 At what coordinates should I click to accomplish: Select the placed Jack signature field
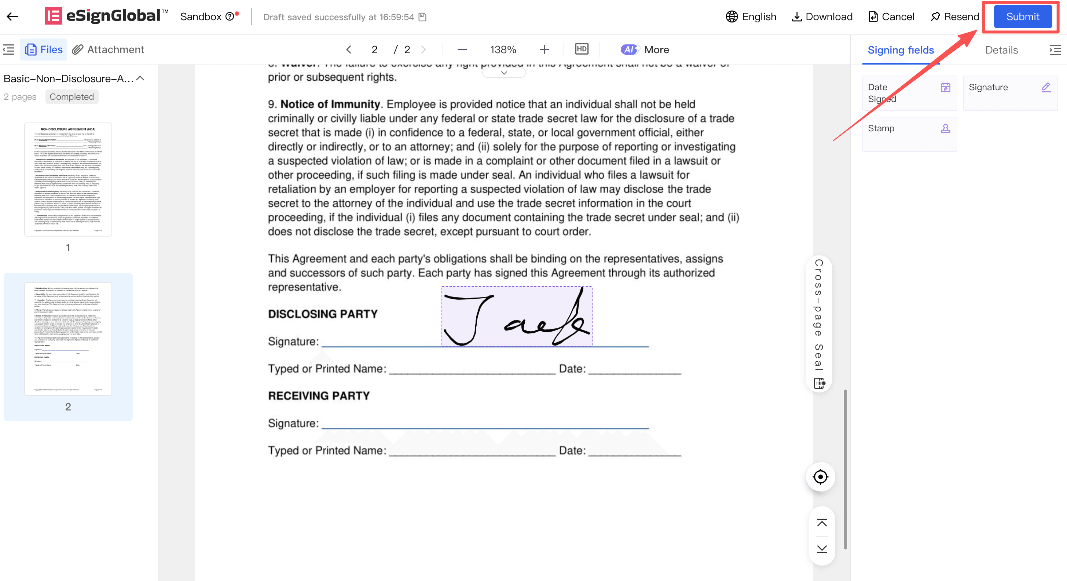coord(516,316)
